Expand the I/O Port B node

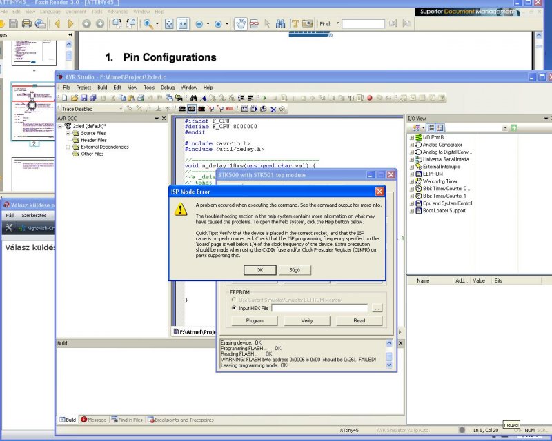(411, 138)
